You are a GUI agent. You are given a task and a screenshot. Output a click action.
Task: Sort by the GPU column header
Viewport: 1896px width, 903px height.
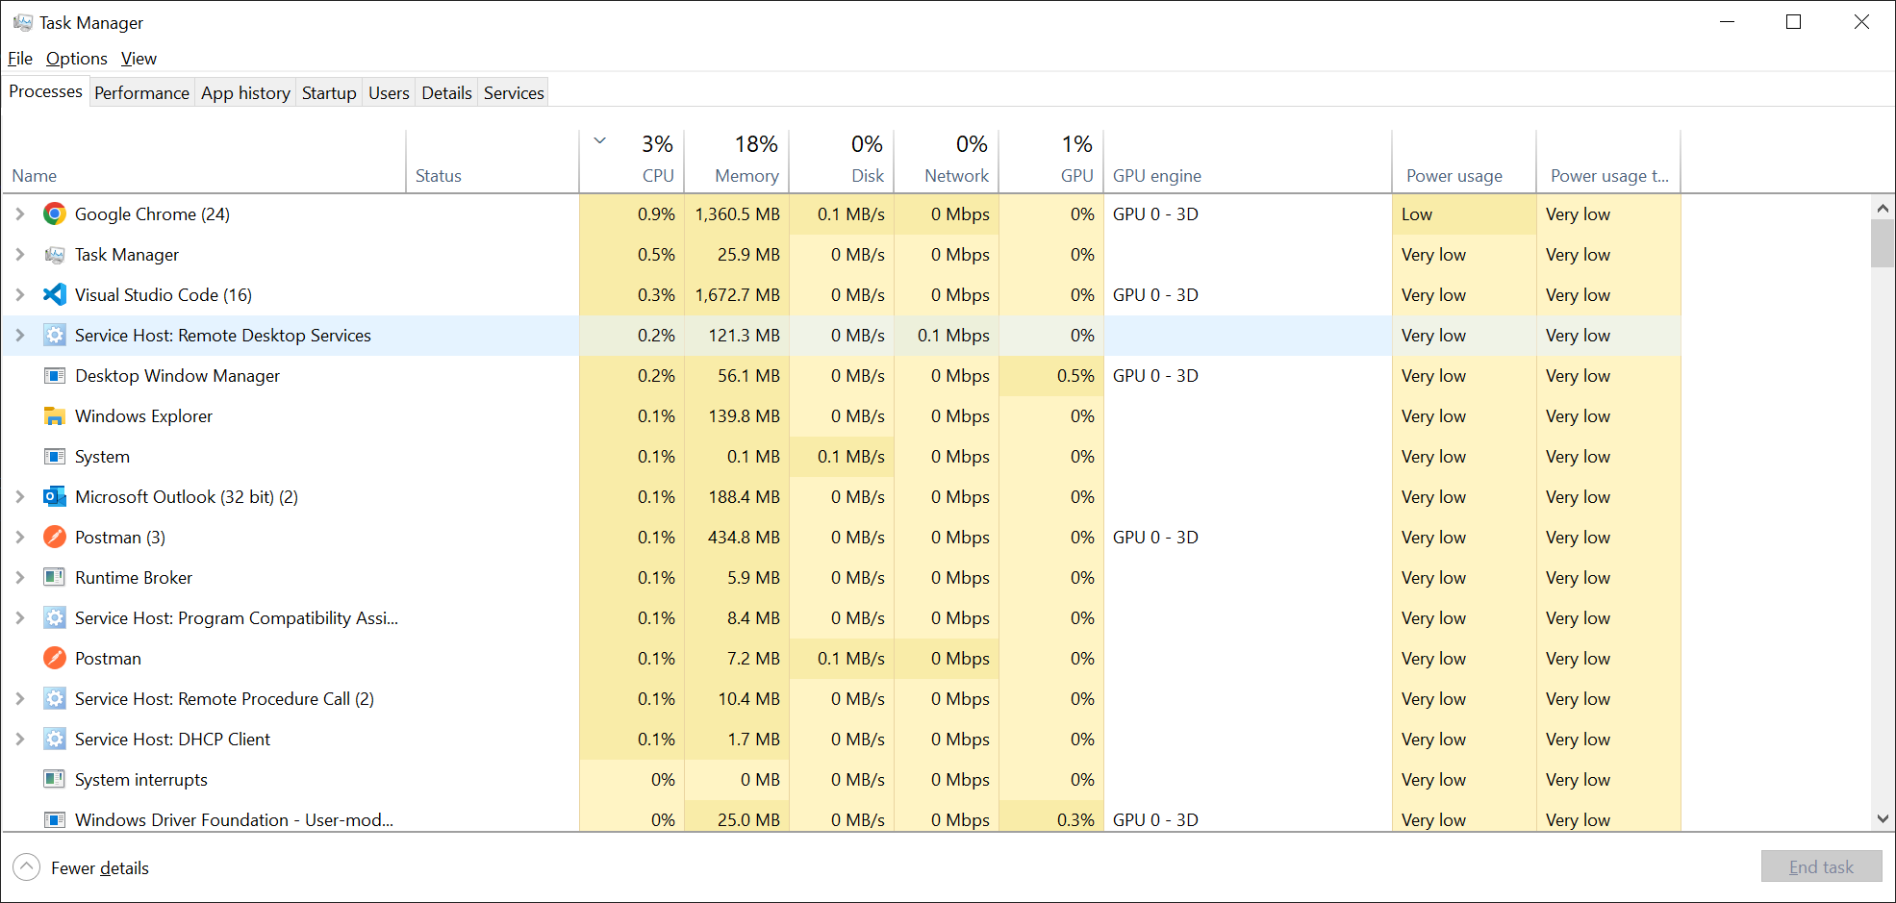tap(1051, 161)
